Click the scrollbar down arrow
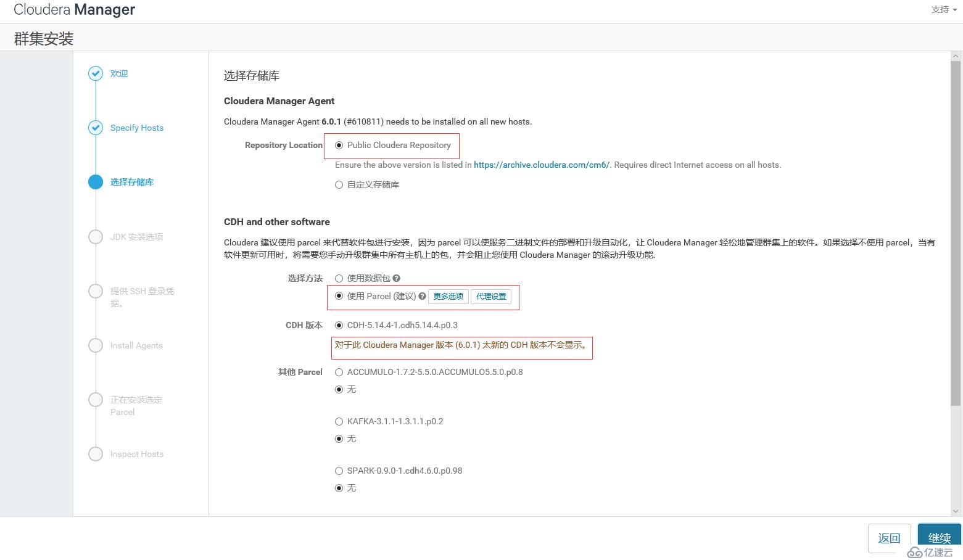The height and width of the screenshot is (560, 963). pos(956,511)
